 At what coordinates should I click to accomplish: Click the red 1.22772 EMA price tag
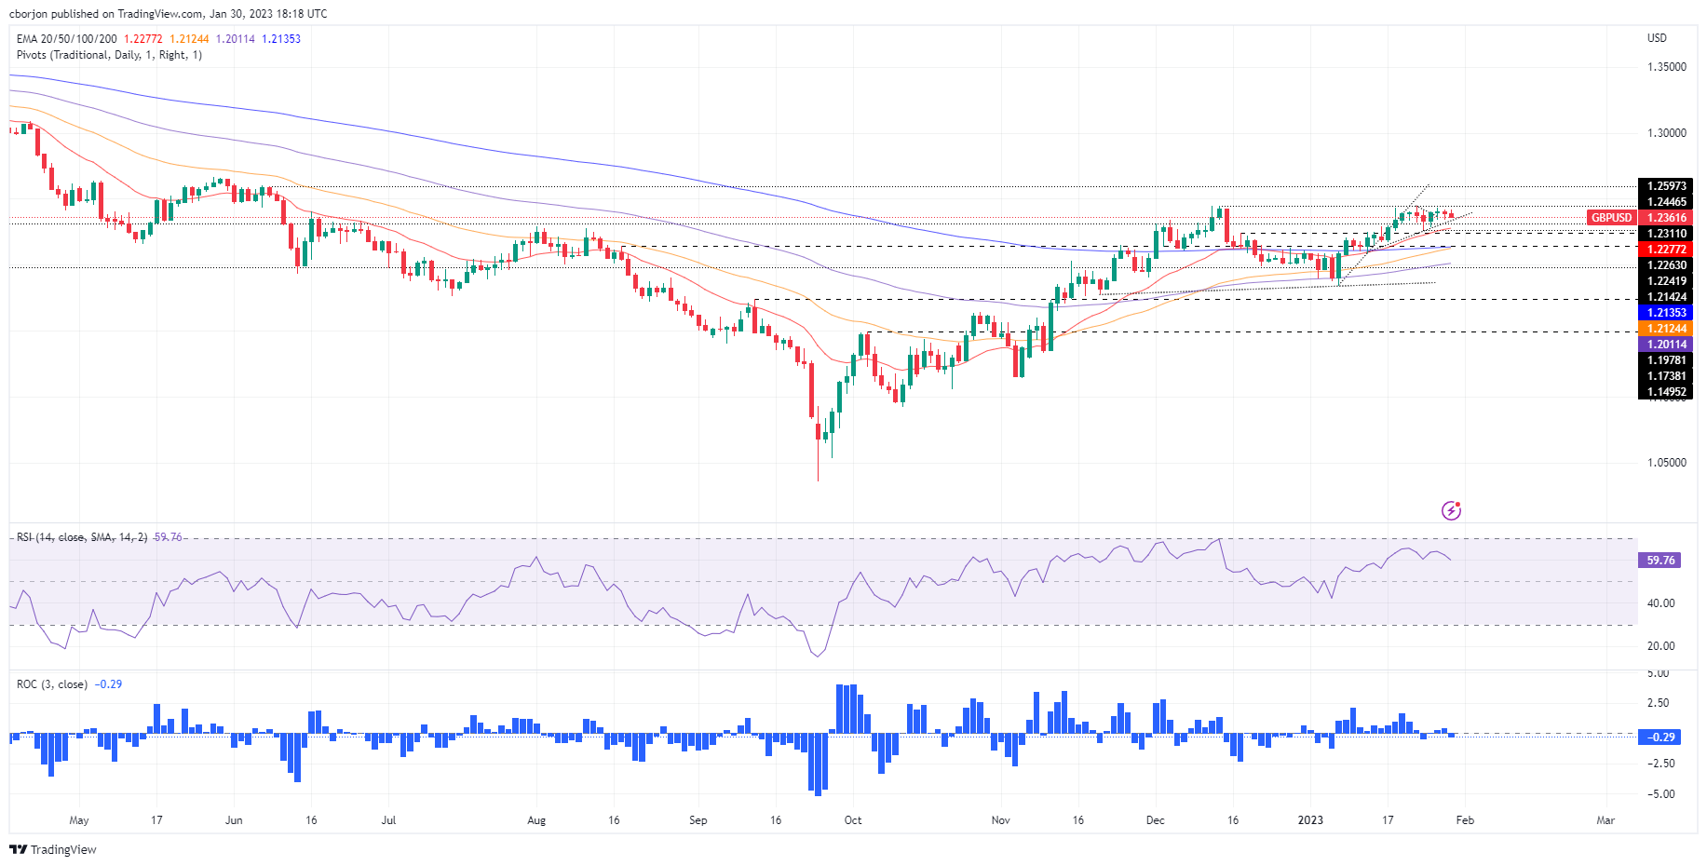coord(1666,250)
